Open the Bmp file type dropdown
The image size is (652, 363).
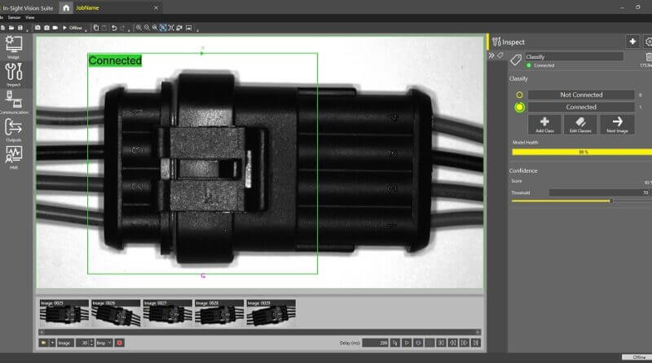click(x=104, y=343)
